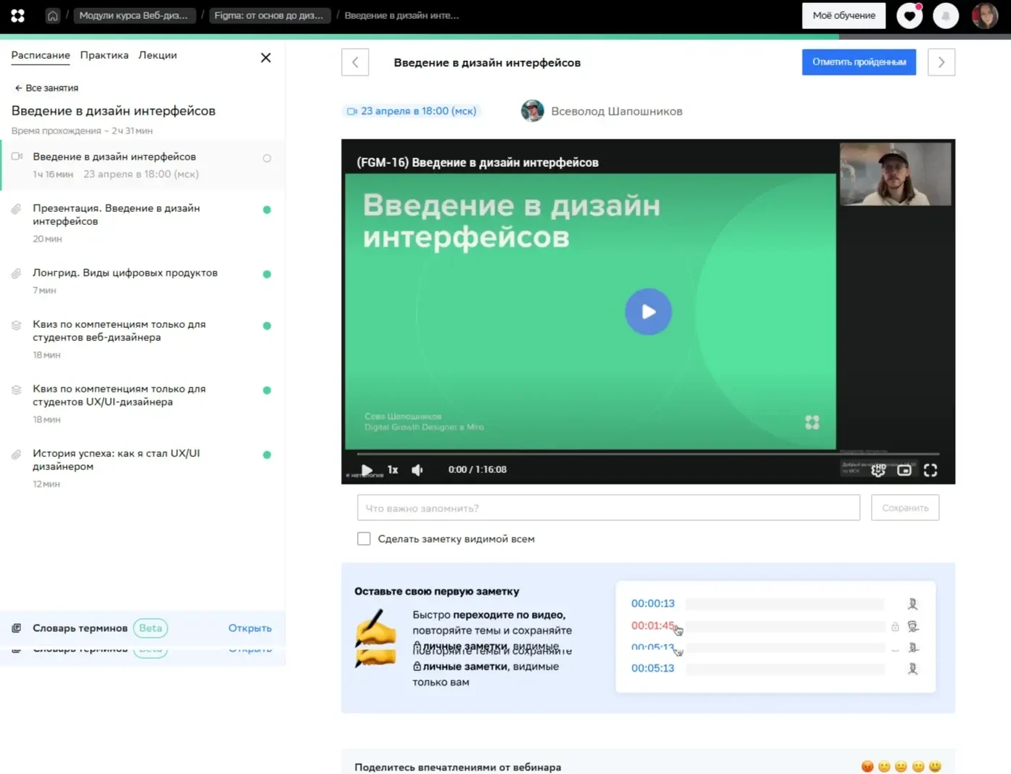Mute the video volume icon
Viewport: 1011px width, 774px height.
417,470
